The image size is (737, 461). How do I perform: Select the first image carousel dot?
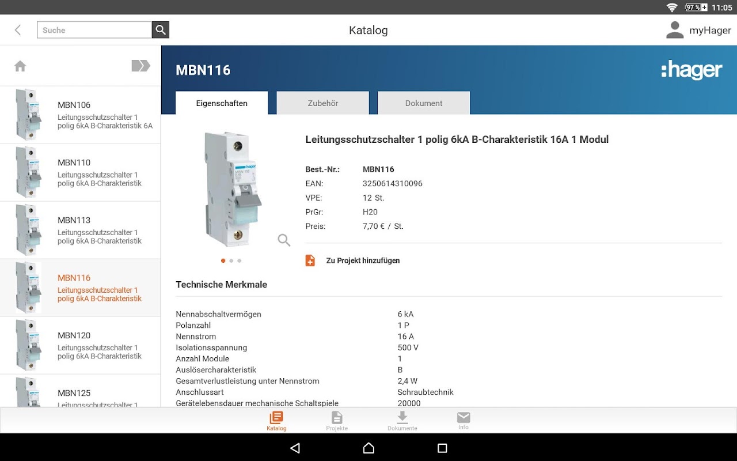[x=223, y=260]
